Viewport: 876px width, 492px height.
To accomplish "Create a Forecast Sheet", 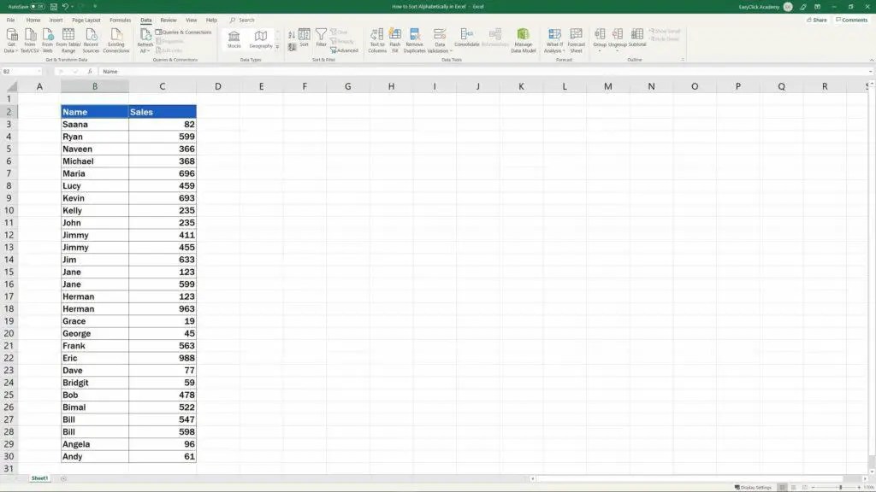I will tap(576, 43).
